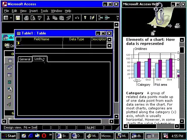The image size is (187, 140).
Task: Click the Format Painter brush icon
Action: pos(68,18)
